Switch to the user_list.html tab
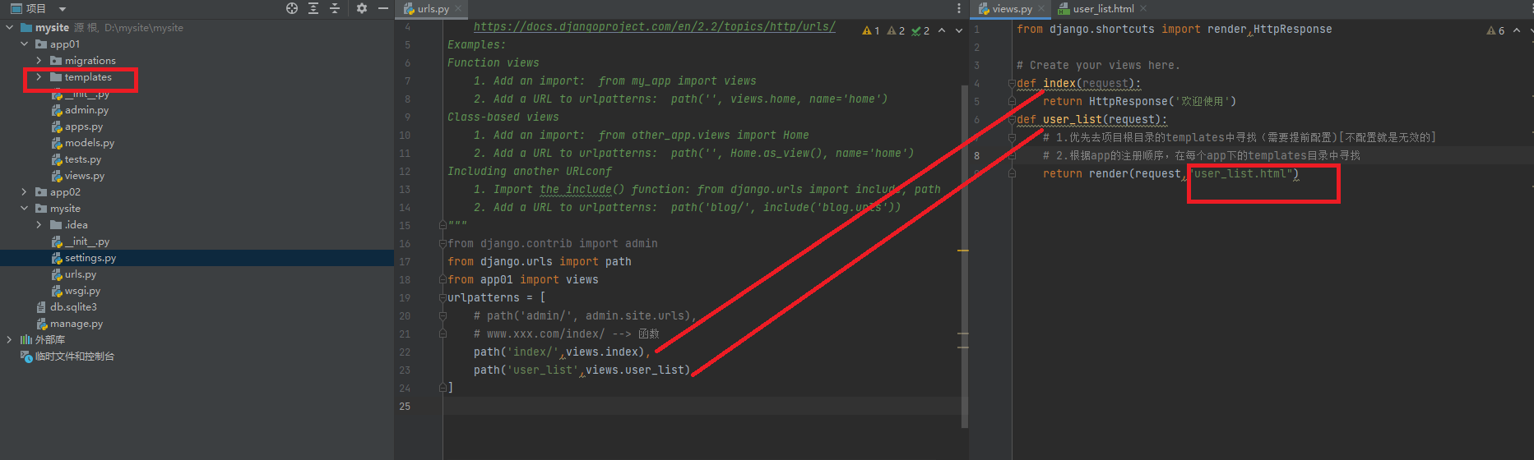The height and width of the screenshot is (460, 1534). click(1102, 9)
